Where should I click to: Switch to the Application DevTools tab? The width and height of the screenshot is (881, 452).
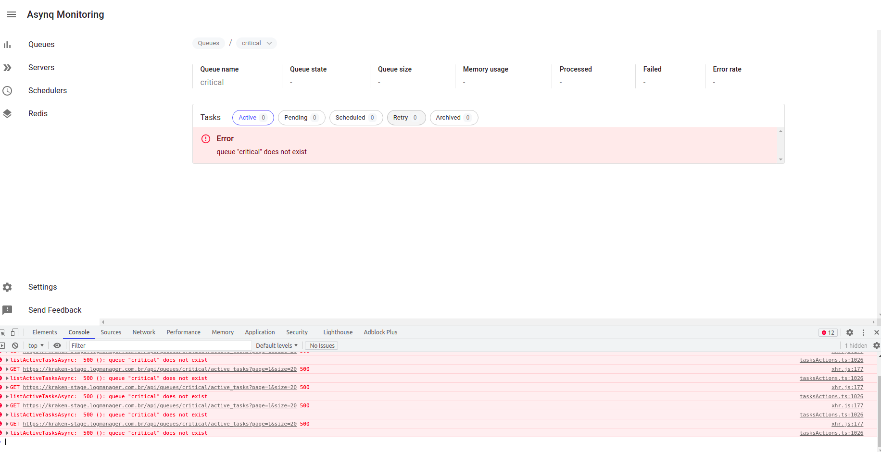pyautogui.click(x=260, y=332)
